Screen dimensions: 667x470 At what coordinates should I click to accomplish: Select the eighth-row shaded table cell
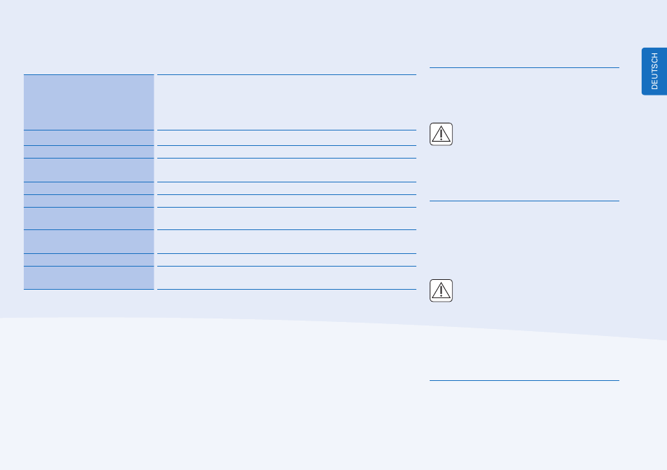pos(89,242)
